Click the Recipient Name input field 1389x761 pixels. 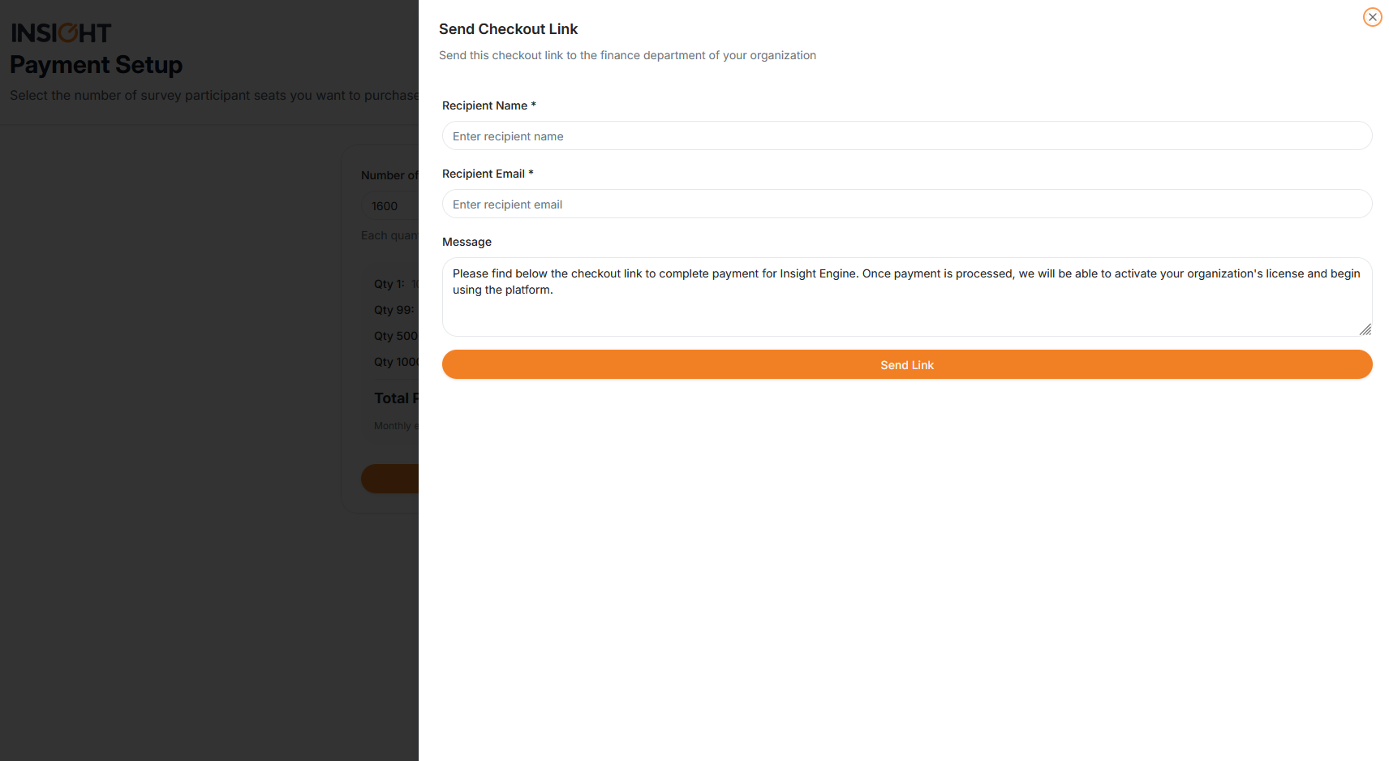pos(906,136)
